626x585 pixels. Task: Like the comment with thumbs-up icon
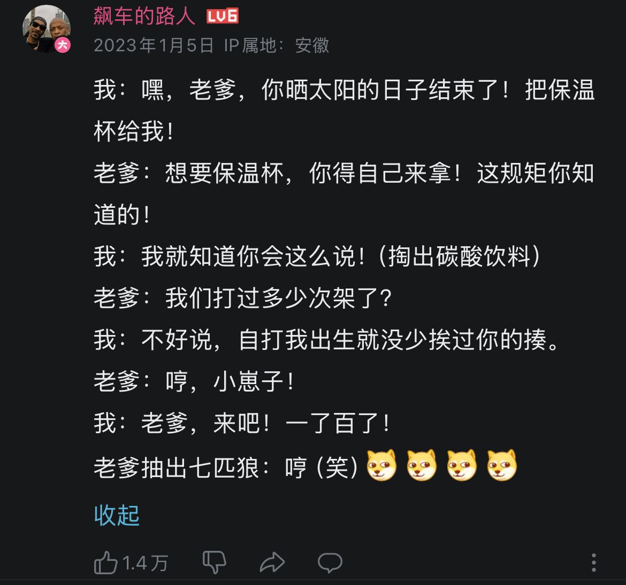pos(105,563)
